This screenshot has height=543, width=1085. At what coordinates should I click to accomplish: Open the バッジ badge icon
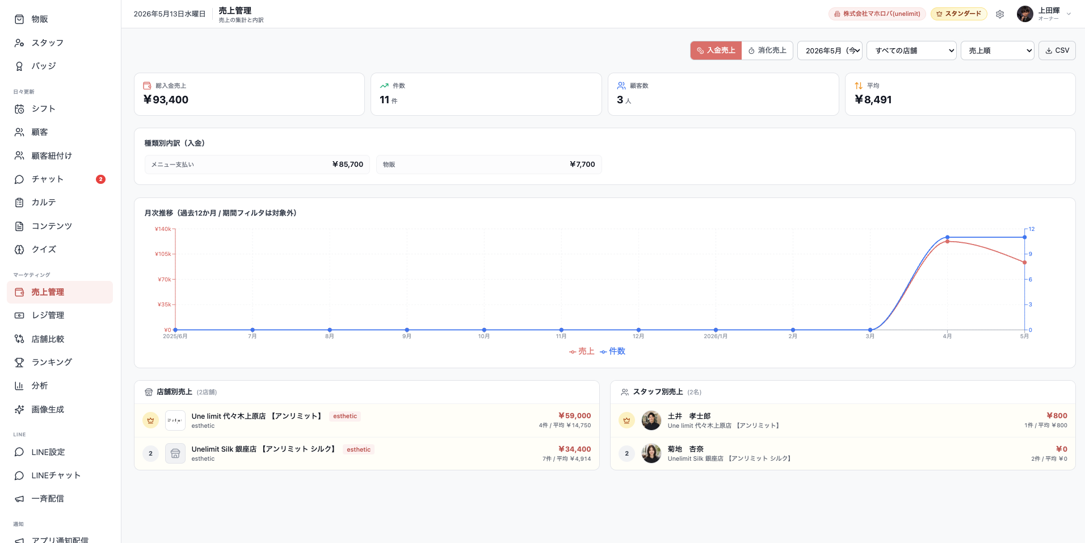[19, 66]
